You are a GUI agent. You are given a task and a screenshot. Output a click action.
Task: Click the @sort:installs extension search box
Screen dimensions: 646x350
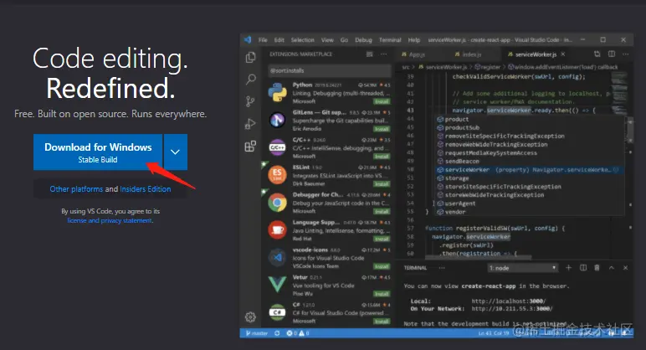click(x=329, y=70)
